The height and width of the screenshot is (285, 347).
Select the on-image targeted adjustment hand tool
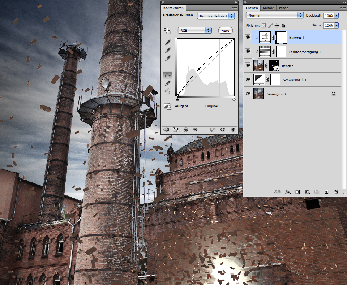click(167, 30)
